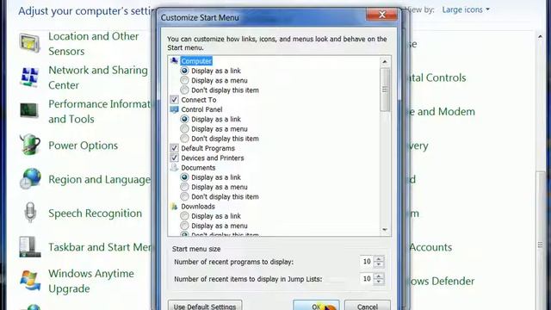551x310 pixels.
Task: Select Control Panel 'Don't display this item' radio
Action: [x=184, y=139]
